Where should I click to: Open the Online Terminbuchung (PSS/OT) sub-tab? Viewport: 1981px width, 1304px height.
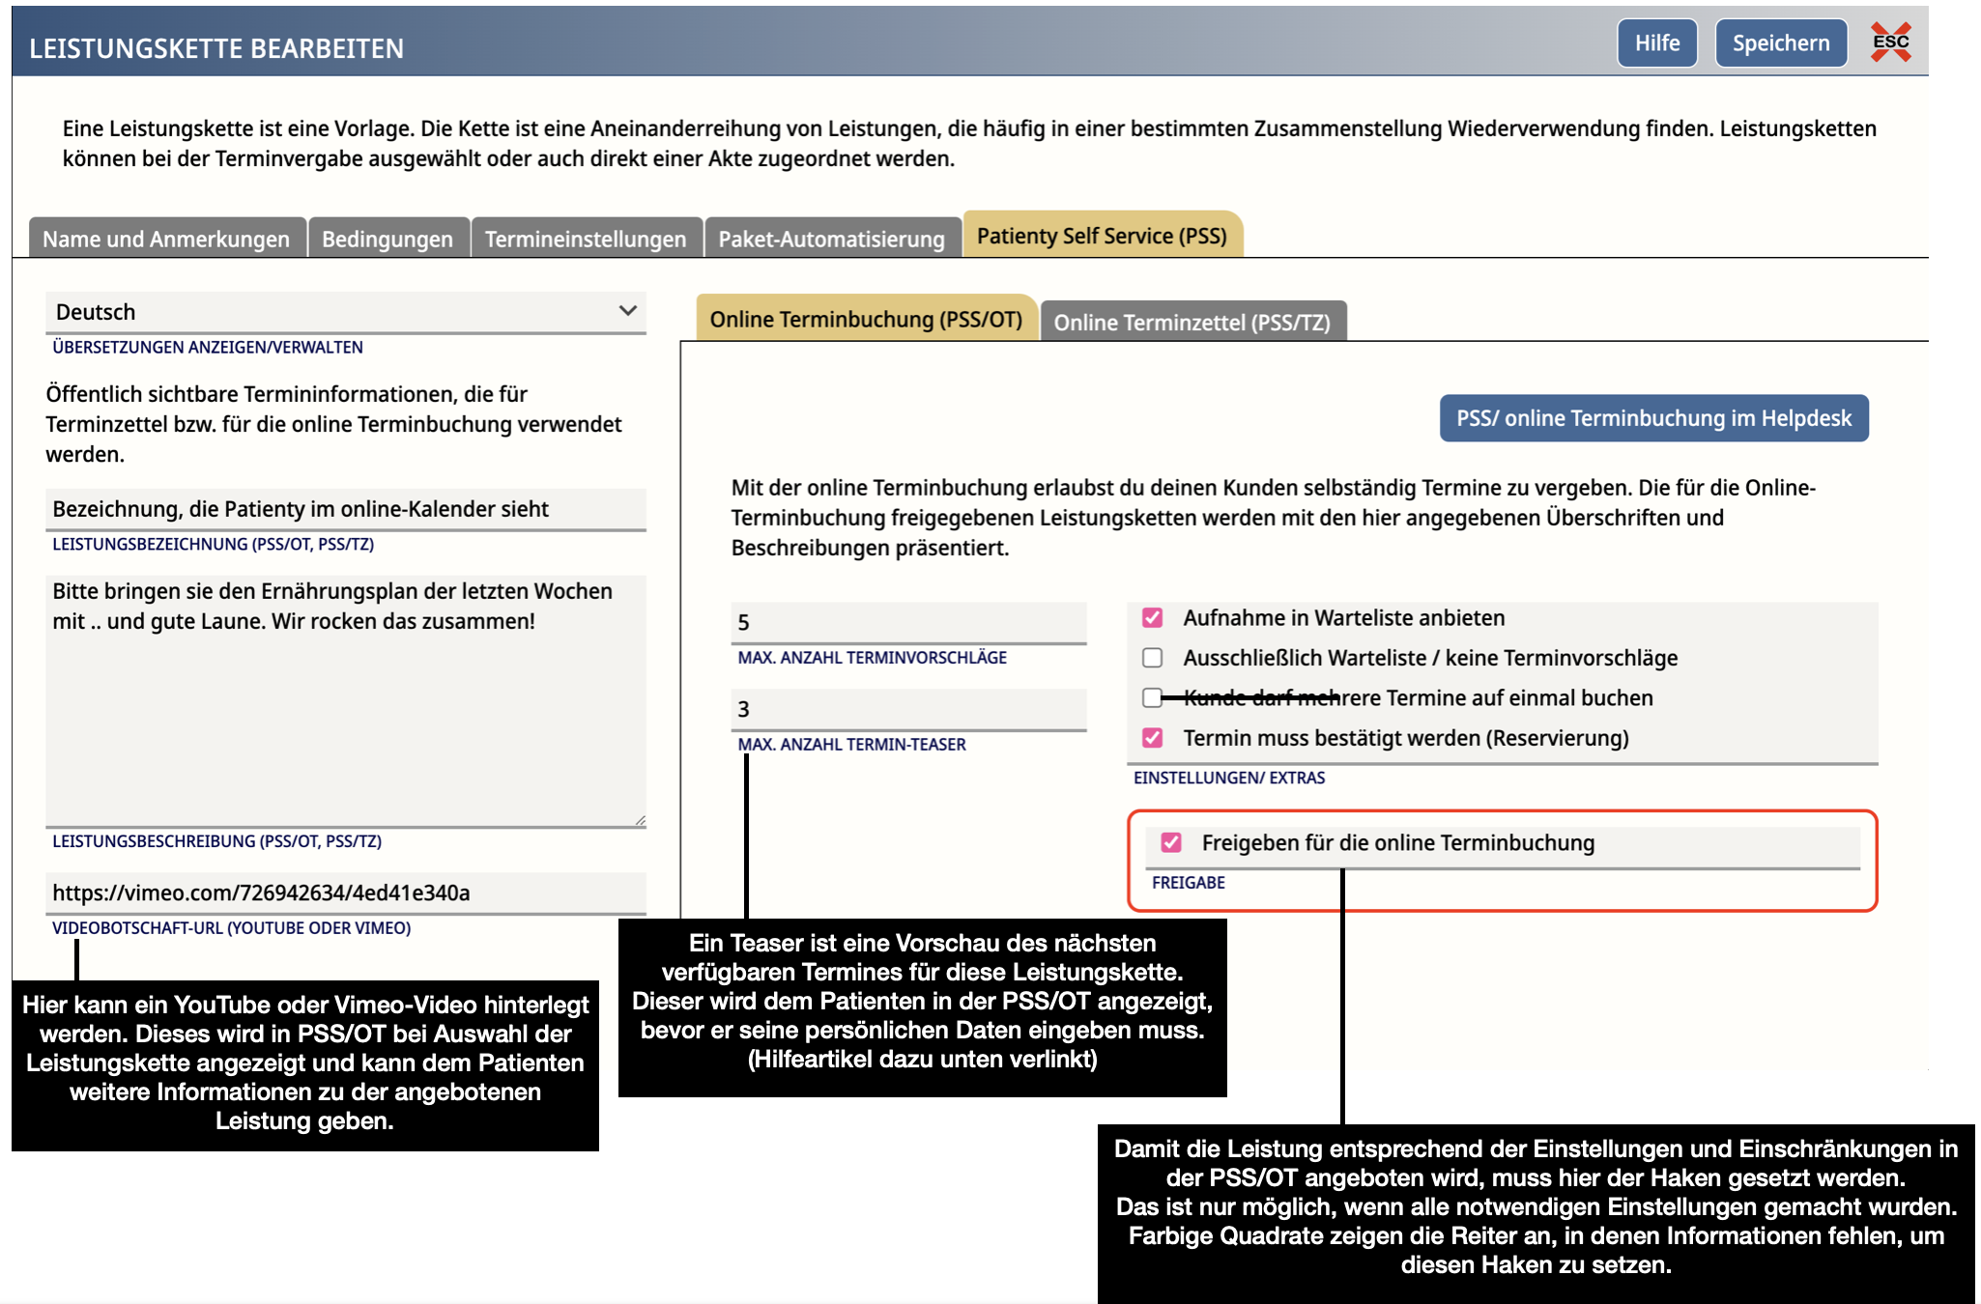click(866, 319)
